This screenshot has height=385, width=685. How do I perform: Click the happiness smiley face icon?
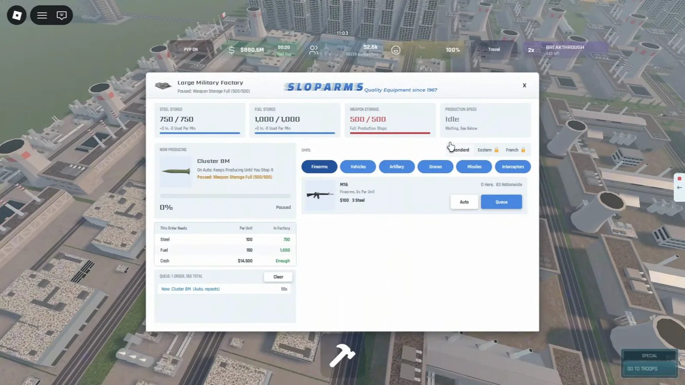click(396, 50)
